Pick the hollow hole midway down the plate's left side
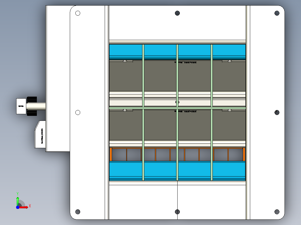301x225 pixels. click(x=78, y=113)
